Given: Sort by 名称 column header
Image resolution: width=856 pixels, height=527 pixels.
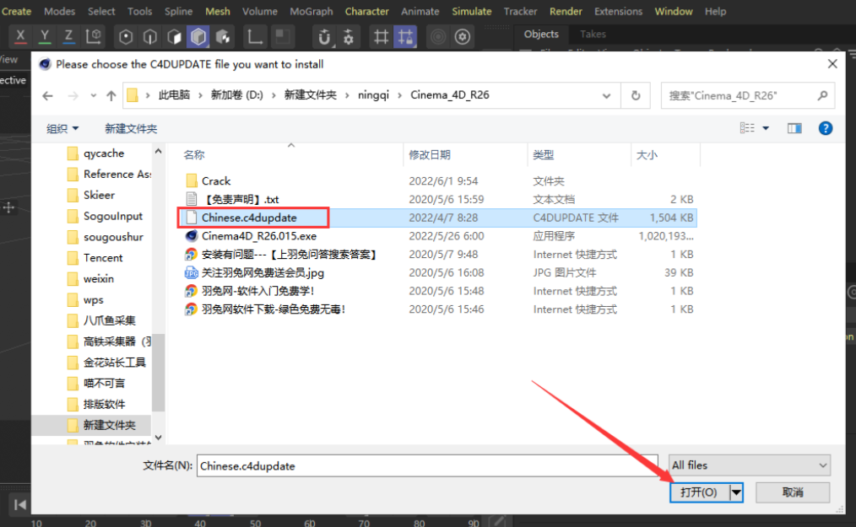Looking at the screenshot, I should point(194,155).
